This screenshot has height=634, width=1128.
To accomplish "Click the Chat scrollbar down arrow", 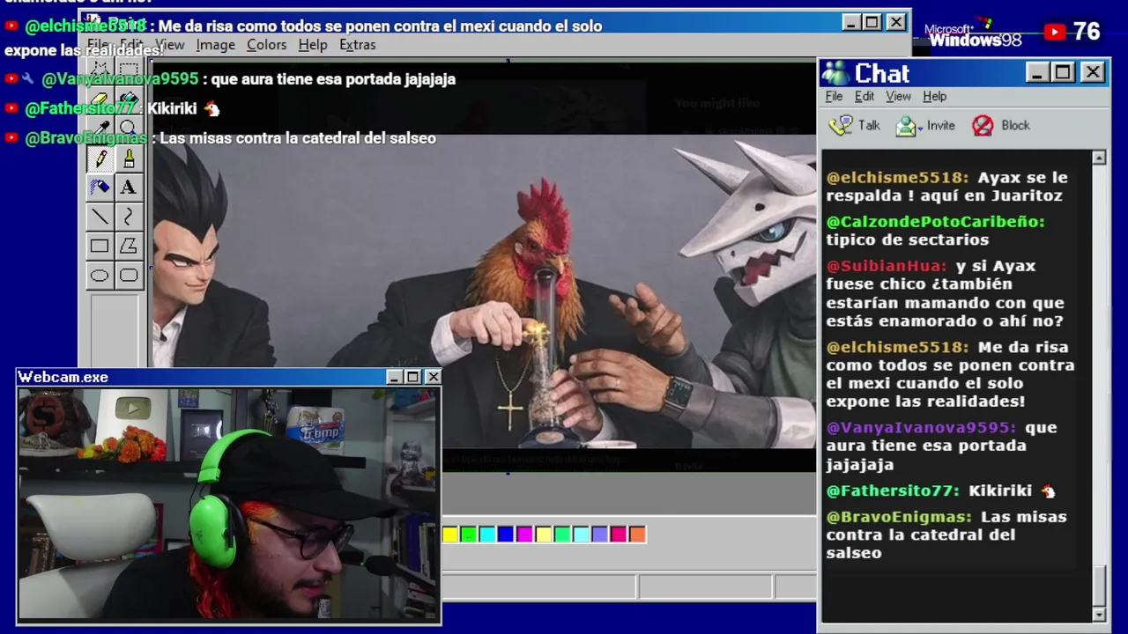I will coord(1099,614).
